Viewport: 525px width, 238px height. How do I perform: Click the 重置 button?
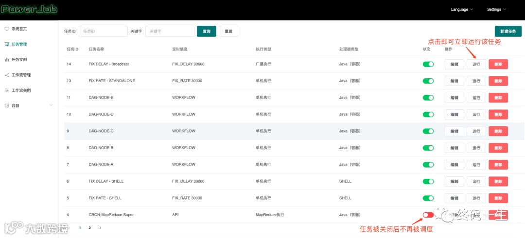(x=228, y=31)
